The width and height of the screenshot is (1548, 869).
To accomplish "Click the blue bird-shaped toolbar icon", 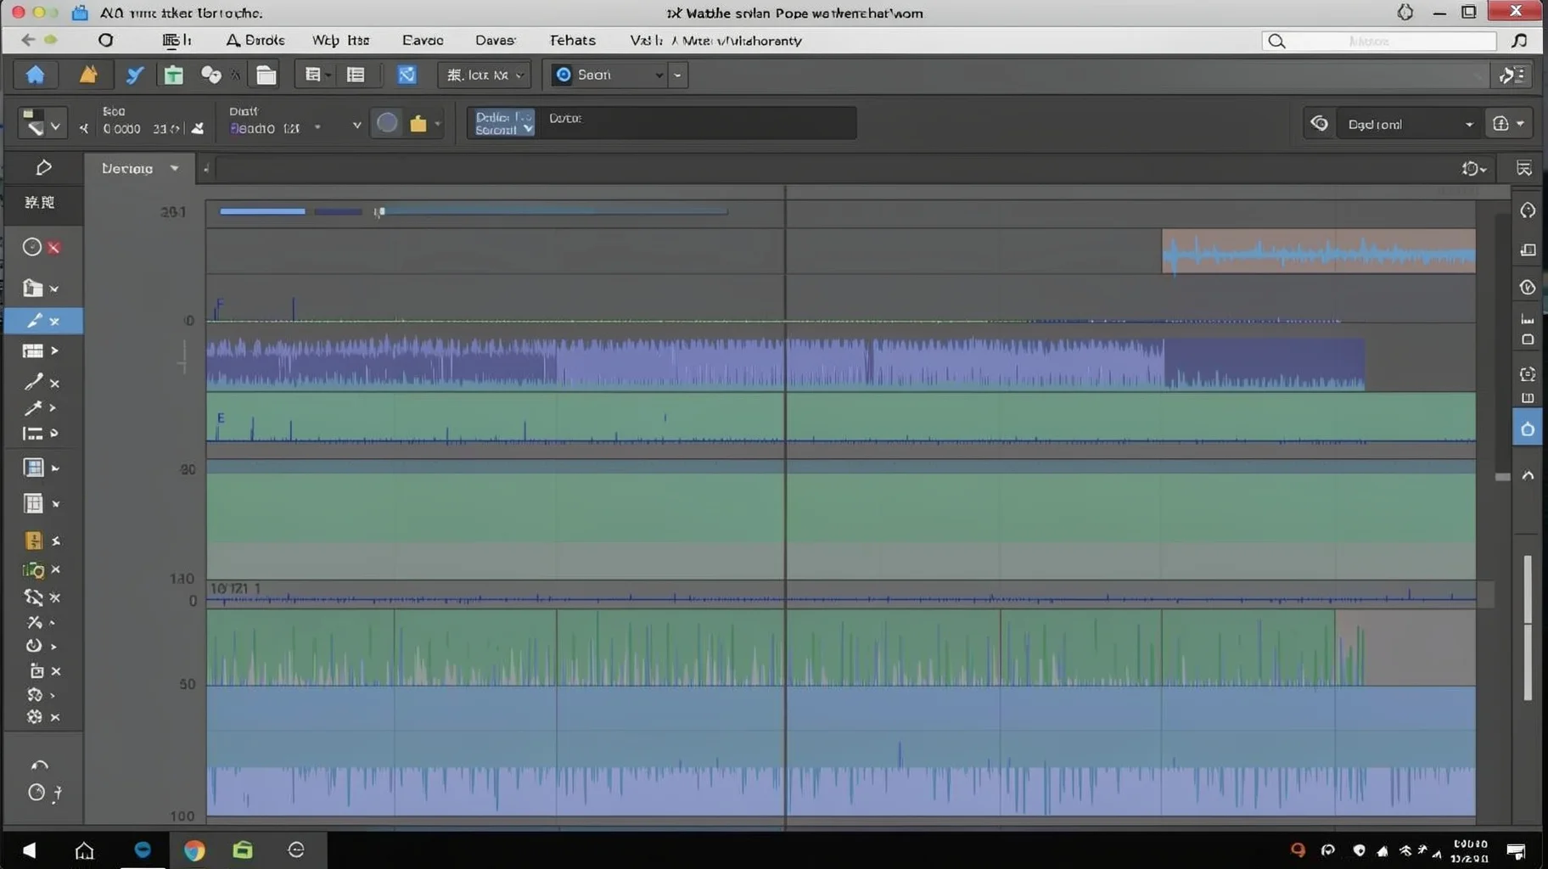I will [135, 75].
